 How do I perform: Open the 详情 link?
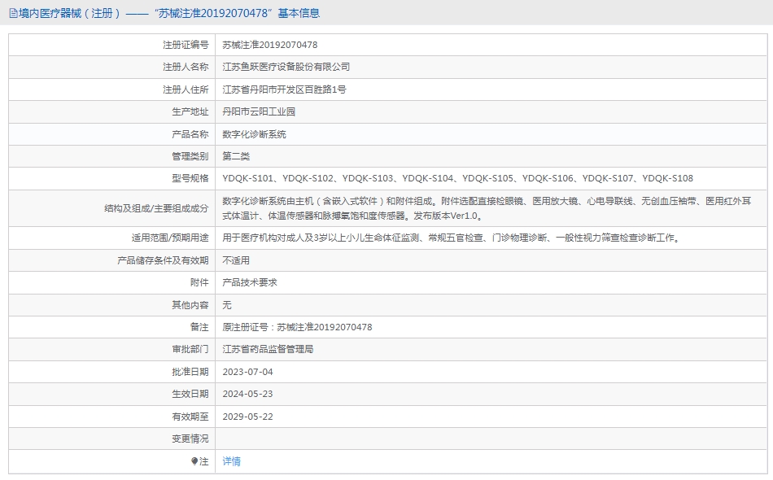pos(232,461)
